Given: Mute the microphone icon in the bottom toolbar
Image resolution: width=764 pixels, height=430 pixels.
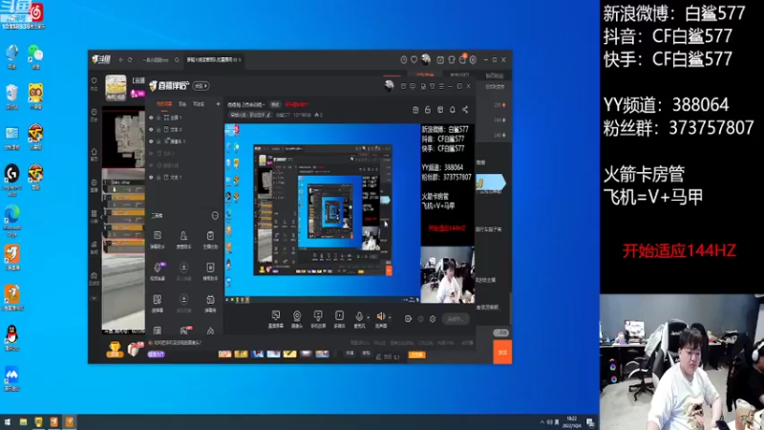Looking at the screenshot, I should coord(359,316).
